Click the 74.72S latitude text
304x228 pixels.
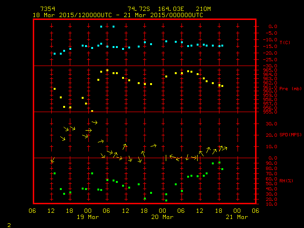[x=139, y=9]
